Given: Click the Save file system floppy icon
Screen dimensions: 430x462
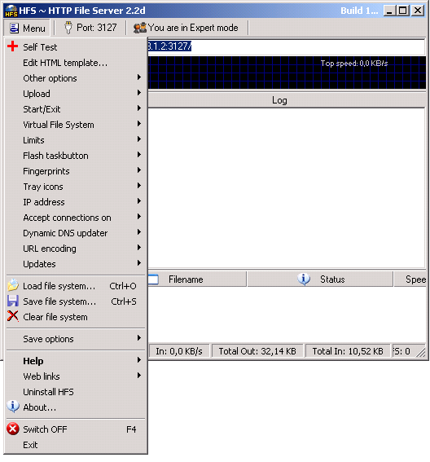Looking at the screenshot, I should pos(13,301).
